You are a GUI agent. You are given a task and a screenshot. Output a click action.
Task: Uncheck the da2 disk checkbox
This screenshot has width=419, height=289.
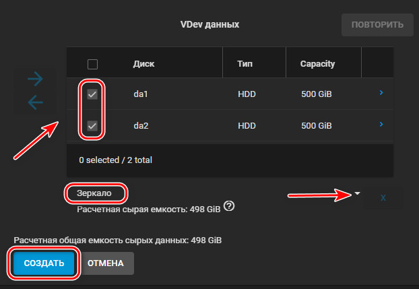point(92,126)
